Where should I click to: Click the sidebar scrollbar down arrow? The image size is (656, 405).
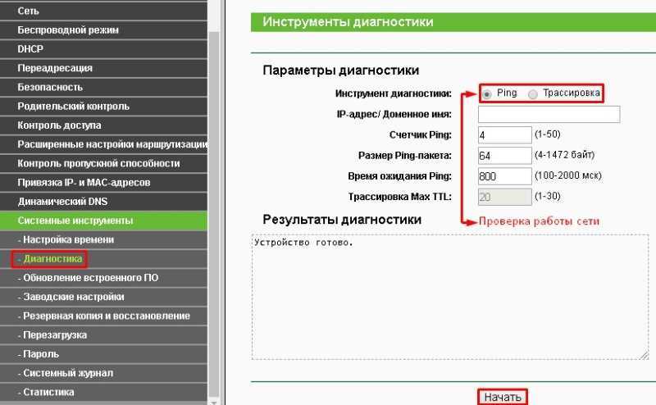(x=214, y=402)
